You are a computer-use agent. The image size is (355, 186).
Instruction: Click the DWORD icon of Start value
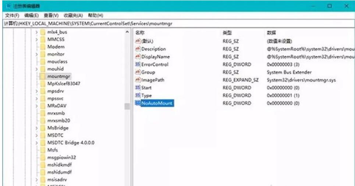point(138,87)
